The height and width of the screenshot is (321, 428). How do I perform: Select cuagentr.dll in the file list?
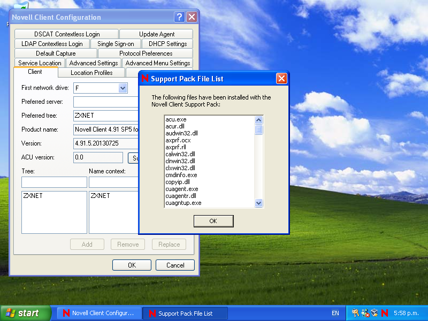pyautogui.click(x=181, y=196)
